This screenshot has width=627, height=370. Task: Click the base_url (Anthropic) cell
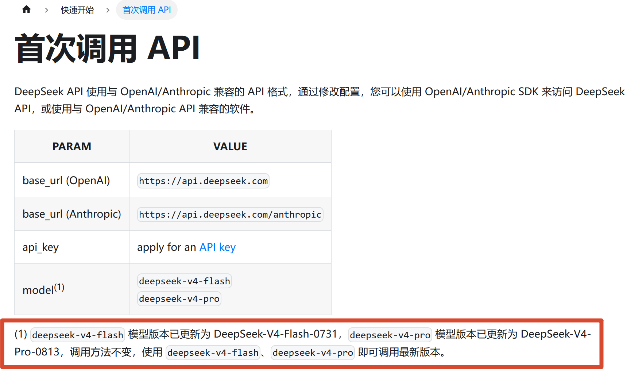[x=72, y=214]
